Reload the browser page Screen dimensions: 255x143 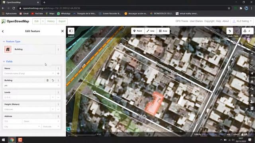[x=14, y=8]
